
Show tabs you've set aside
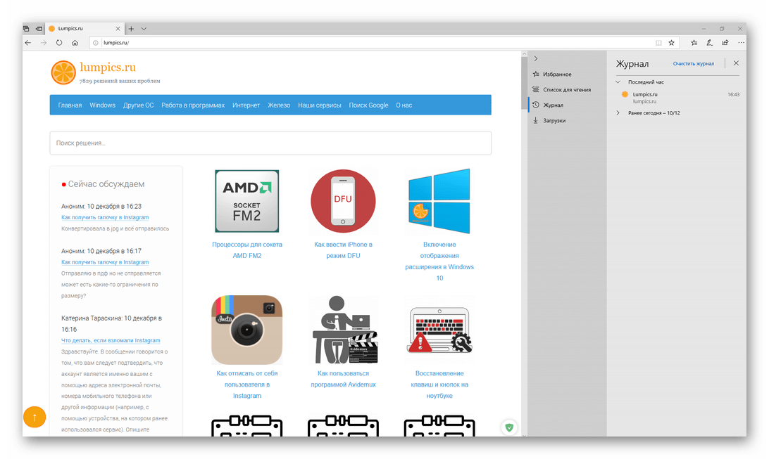pos(26,28)
